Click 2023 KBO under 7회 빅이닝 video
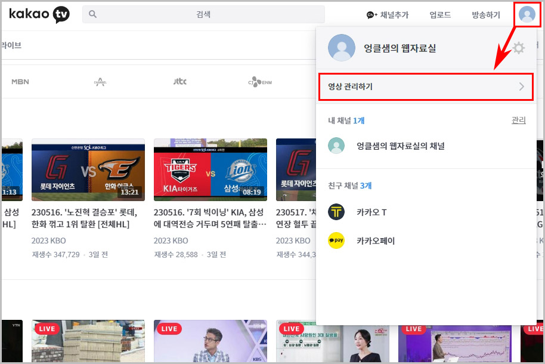Viewport: 545px width, 364px height. [x=171, y=240]
